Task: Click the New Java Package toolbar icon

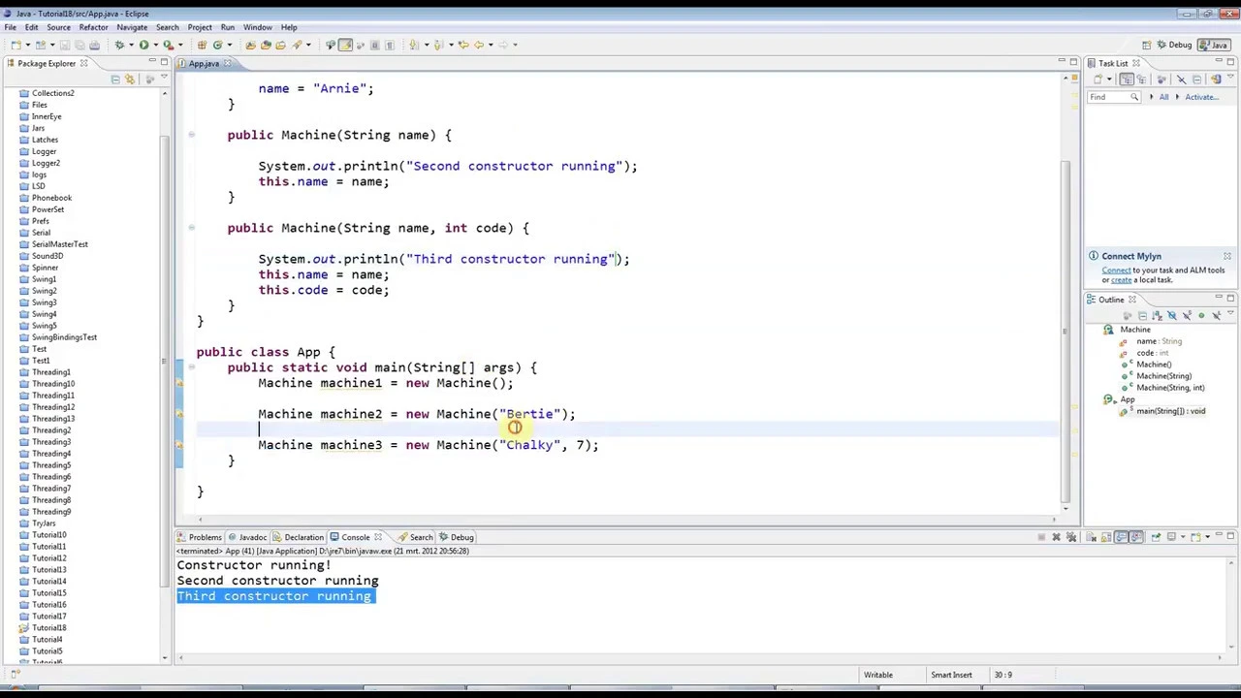Action: (202, 45)
